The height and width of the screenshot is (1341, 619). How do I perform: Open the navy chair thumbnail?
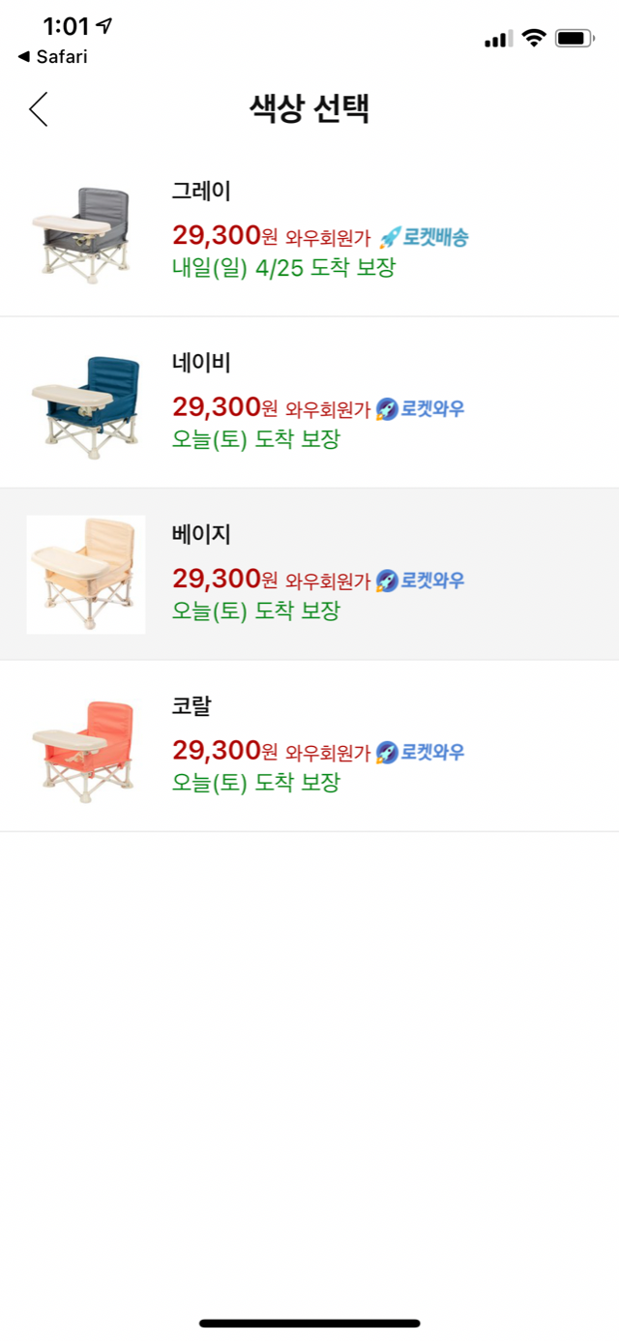coord(86,402)
